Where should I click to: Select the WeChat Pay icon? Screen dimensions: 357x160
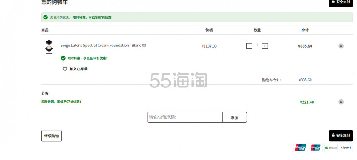[331, 148]
